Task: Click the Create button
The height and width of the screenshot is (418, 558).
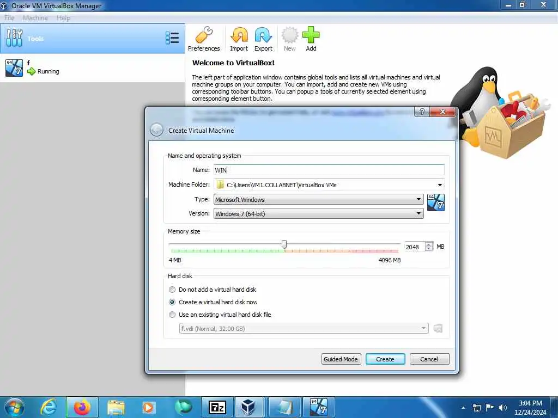Action: coord(385,359)
